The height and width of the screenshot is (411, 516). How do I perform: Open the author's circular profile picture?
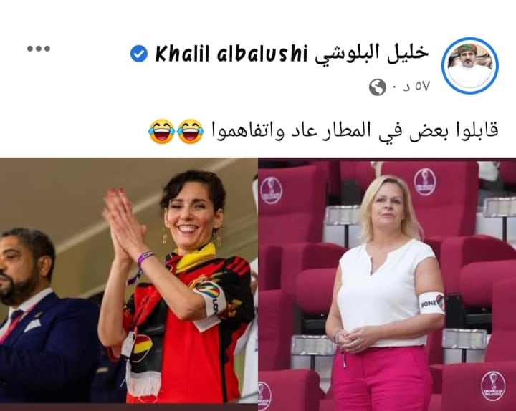coord(470,66)
